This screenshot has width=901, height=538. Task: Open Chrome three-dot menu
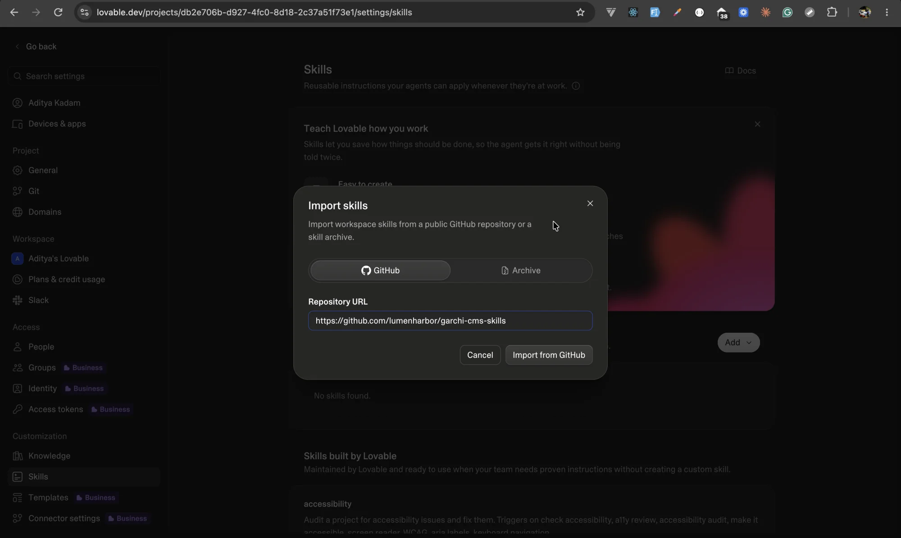887,12
